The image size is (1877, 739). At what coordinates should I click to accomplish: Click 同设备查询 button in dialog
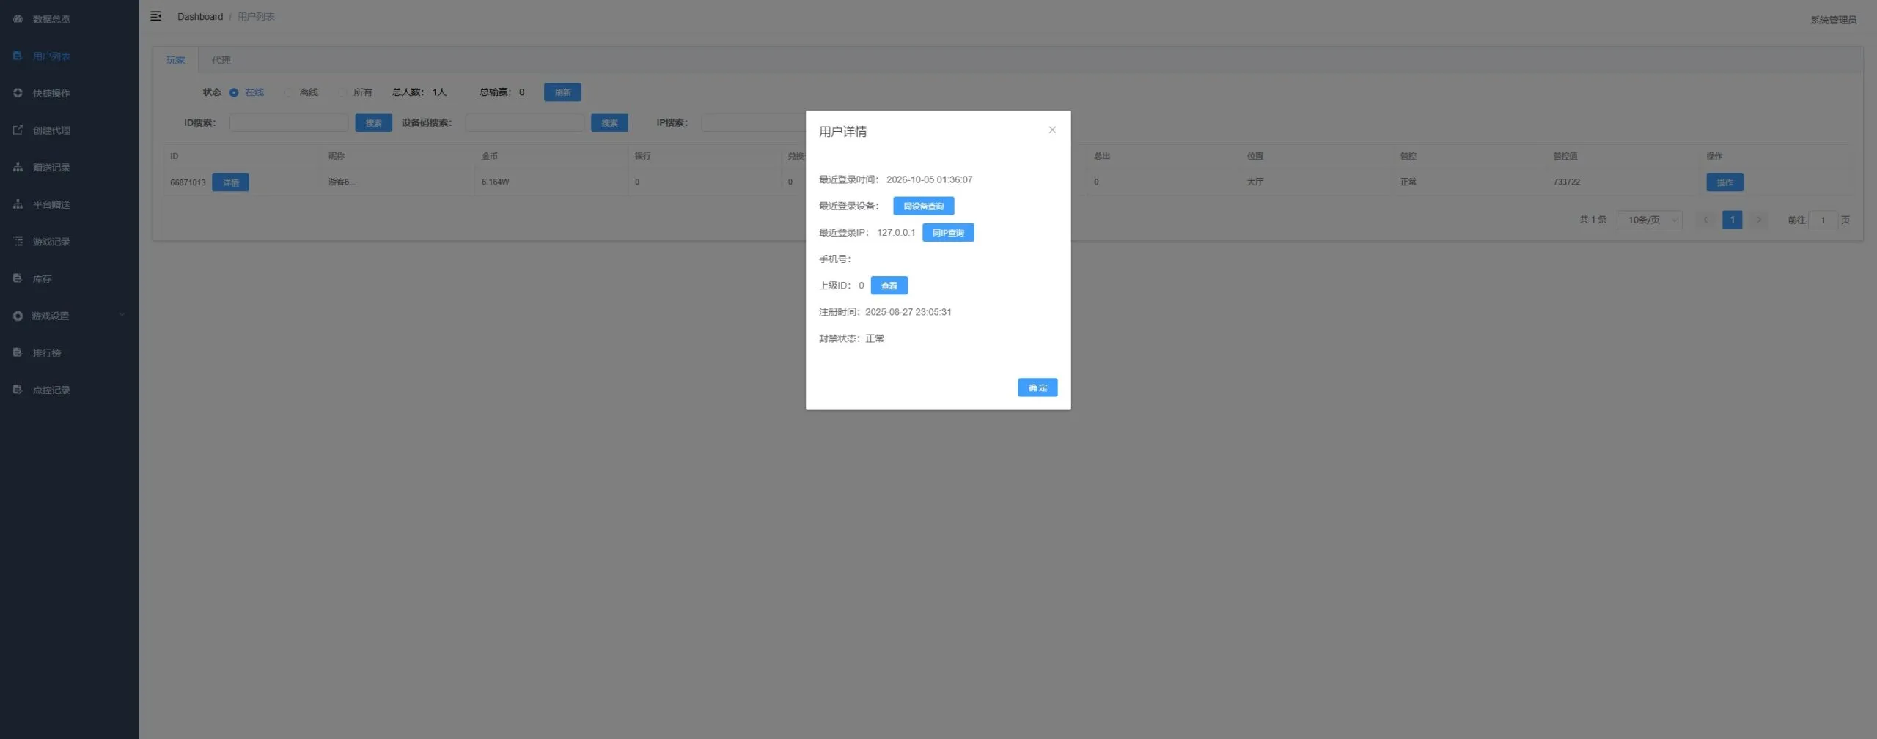pyautogui.click(x=923, y=207)
